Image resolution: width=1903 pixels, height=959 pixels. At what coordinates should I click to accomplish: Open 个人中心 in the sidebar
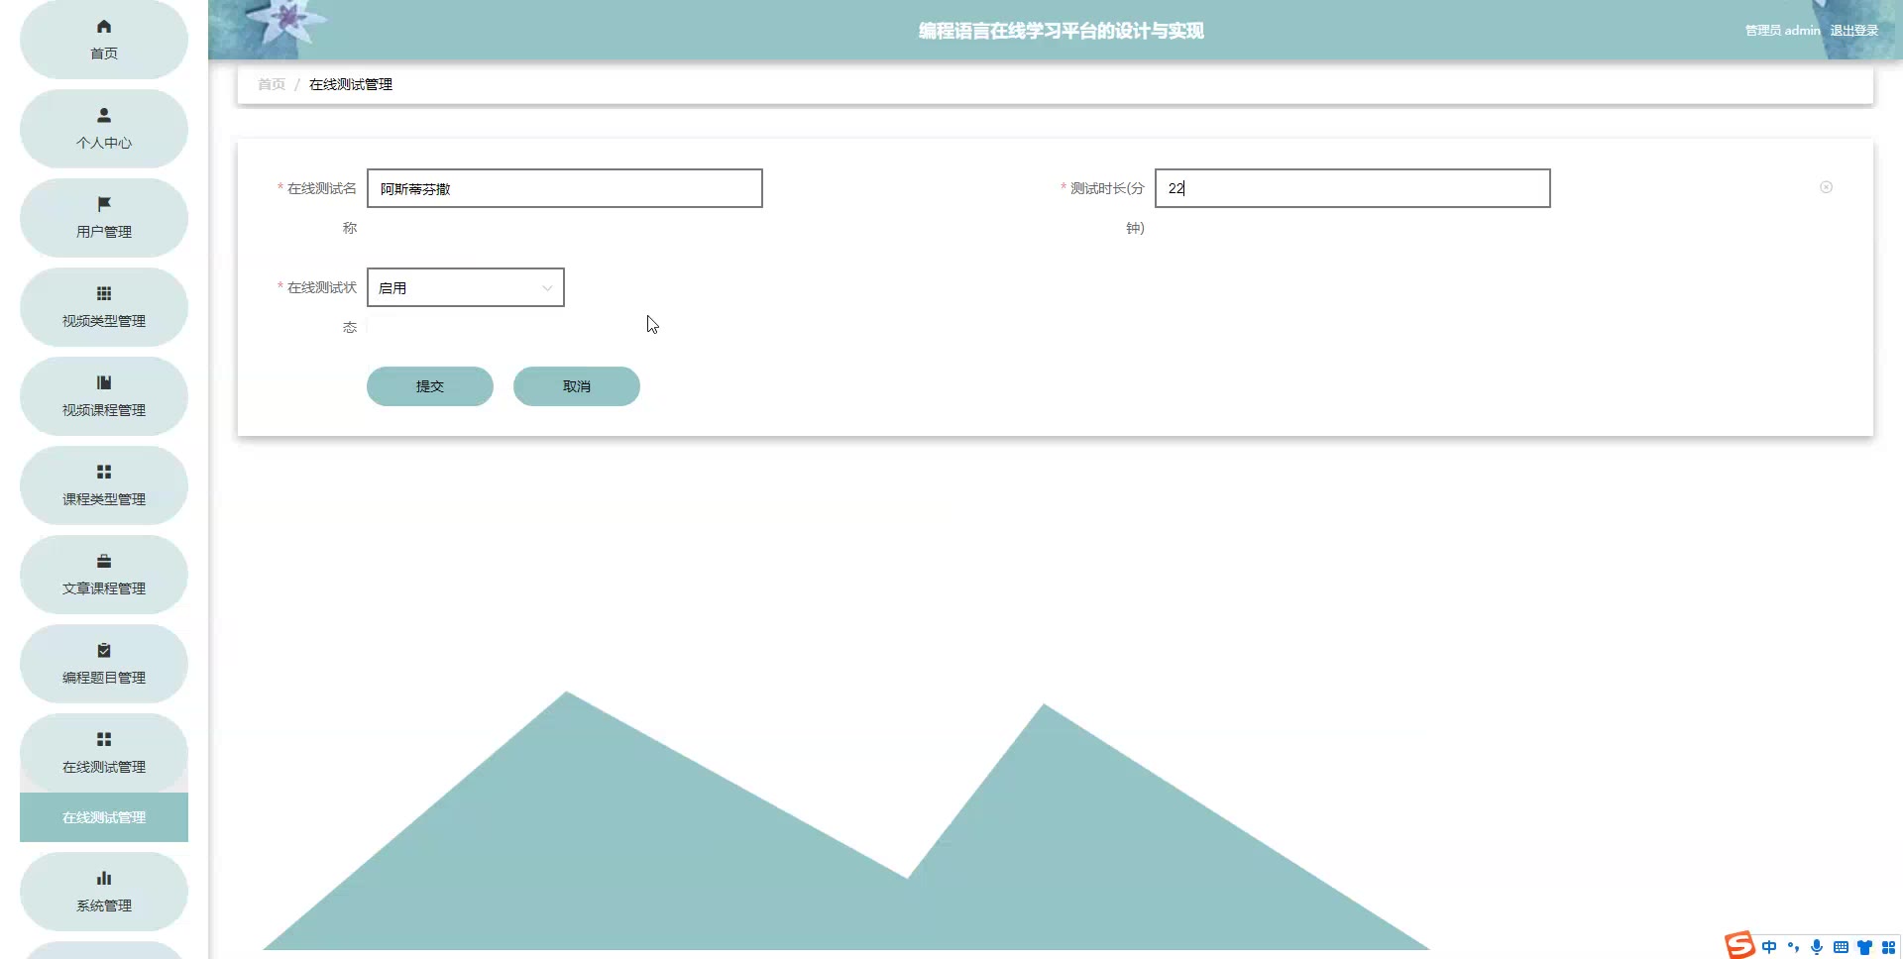[x=104, y=129]
